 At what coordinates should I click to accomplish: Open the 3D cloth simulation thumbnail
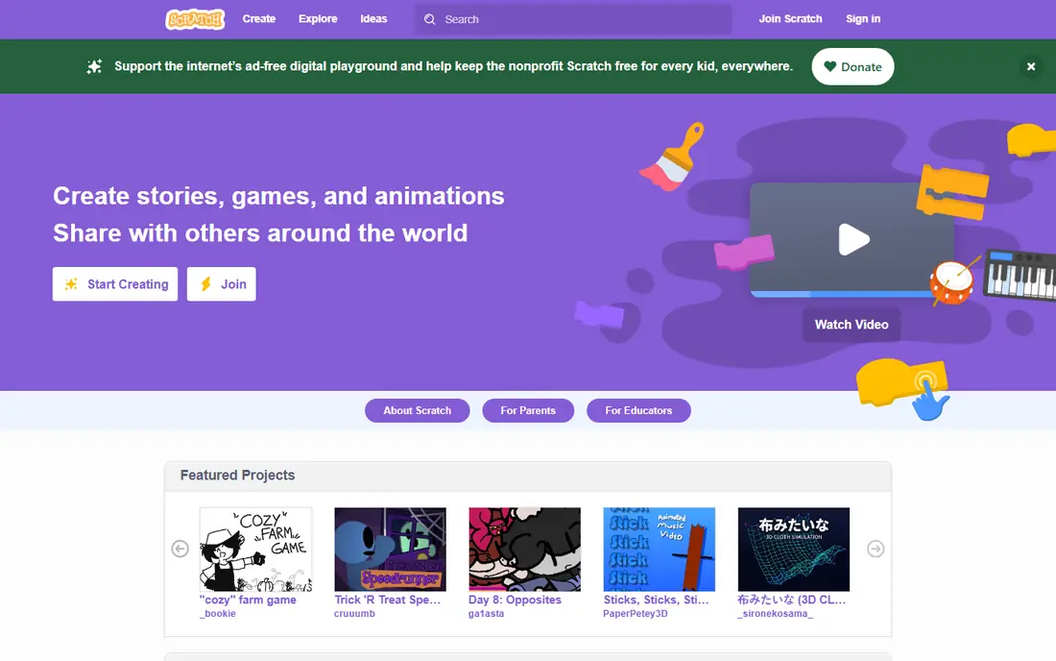click(793, 550)
